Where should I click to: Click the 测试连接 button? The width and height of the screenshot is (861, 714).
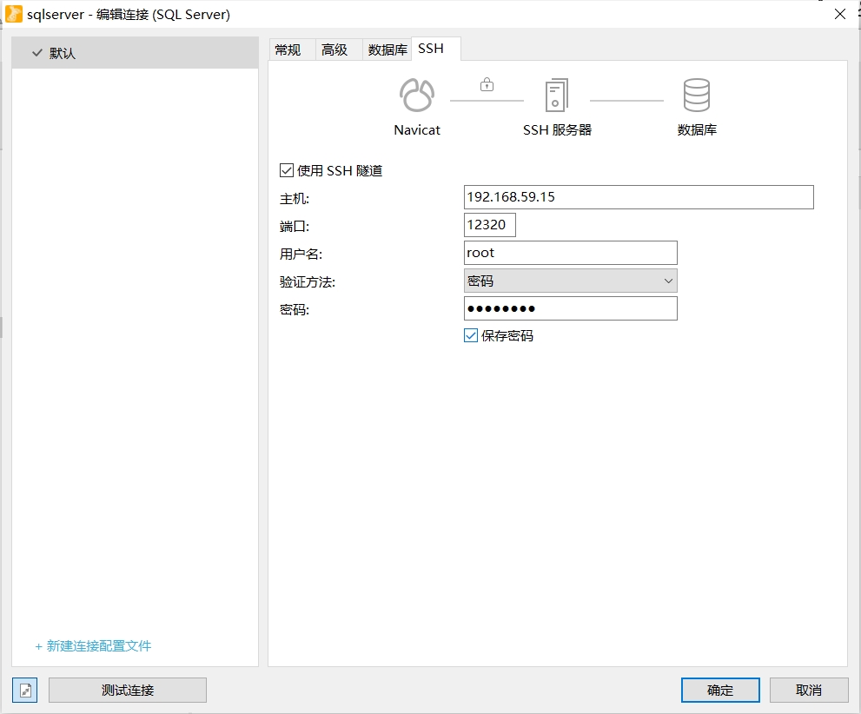pos(128,690)
